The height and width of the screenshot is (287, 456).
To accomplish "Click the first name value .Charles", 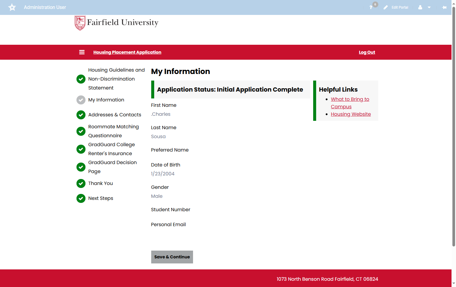I will [x=161, y=114].
